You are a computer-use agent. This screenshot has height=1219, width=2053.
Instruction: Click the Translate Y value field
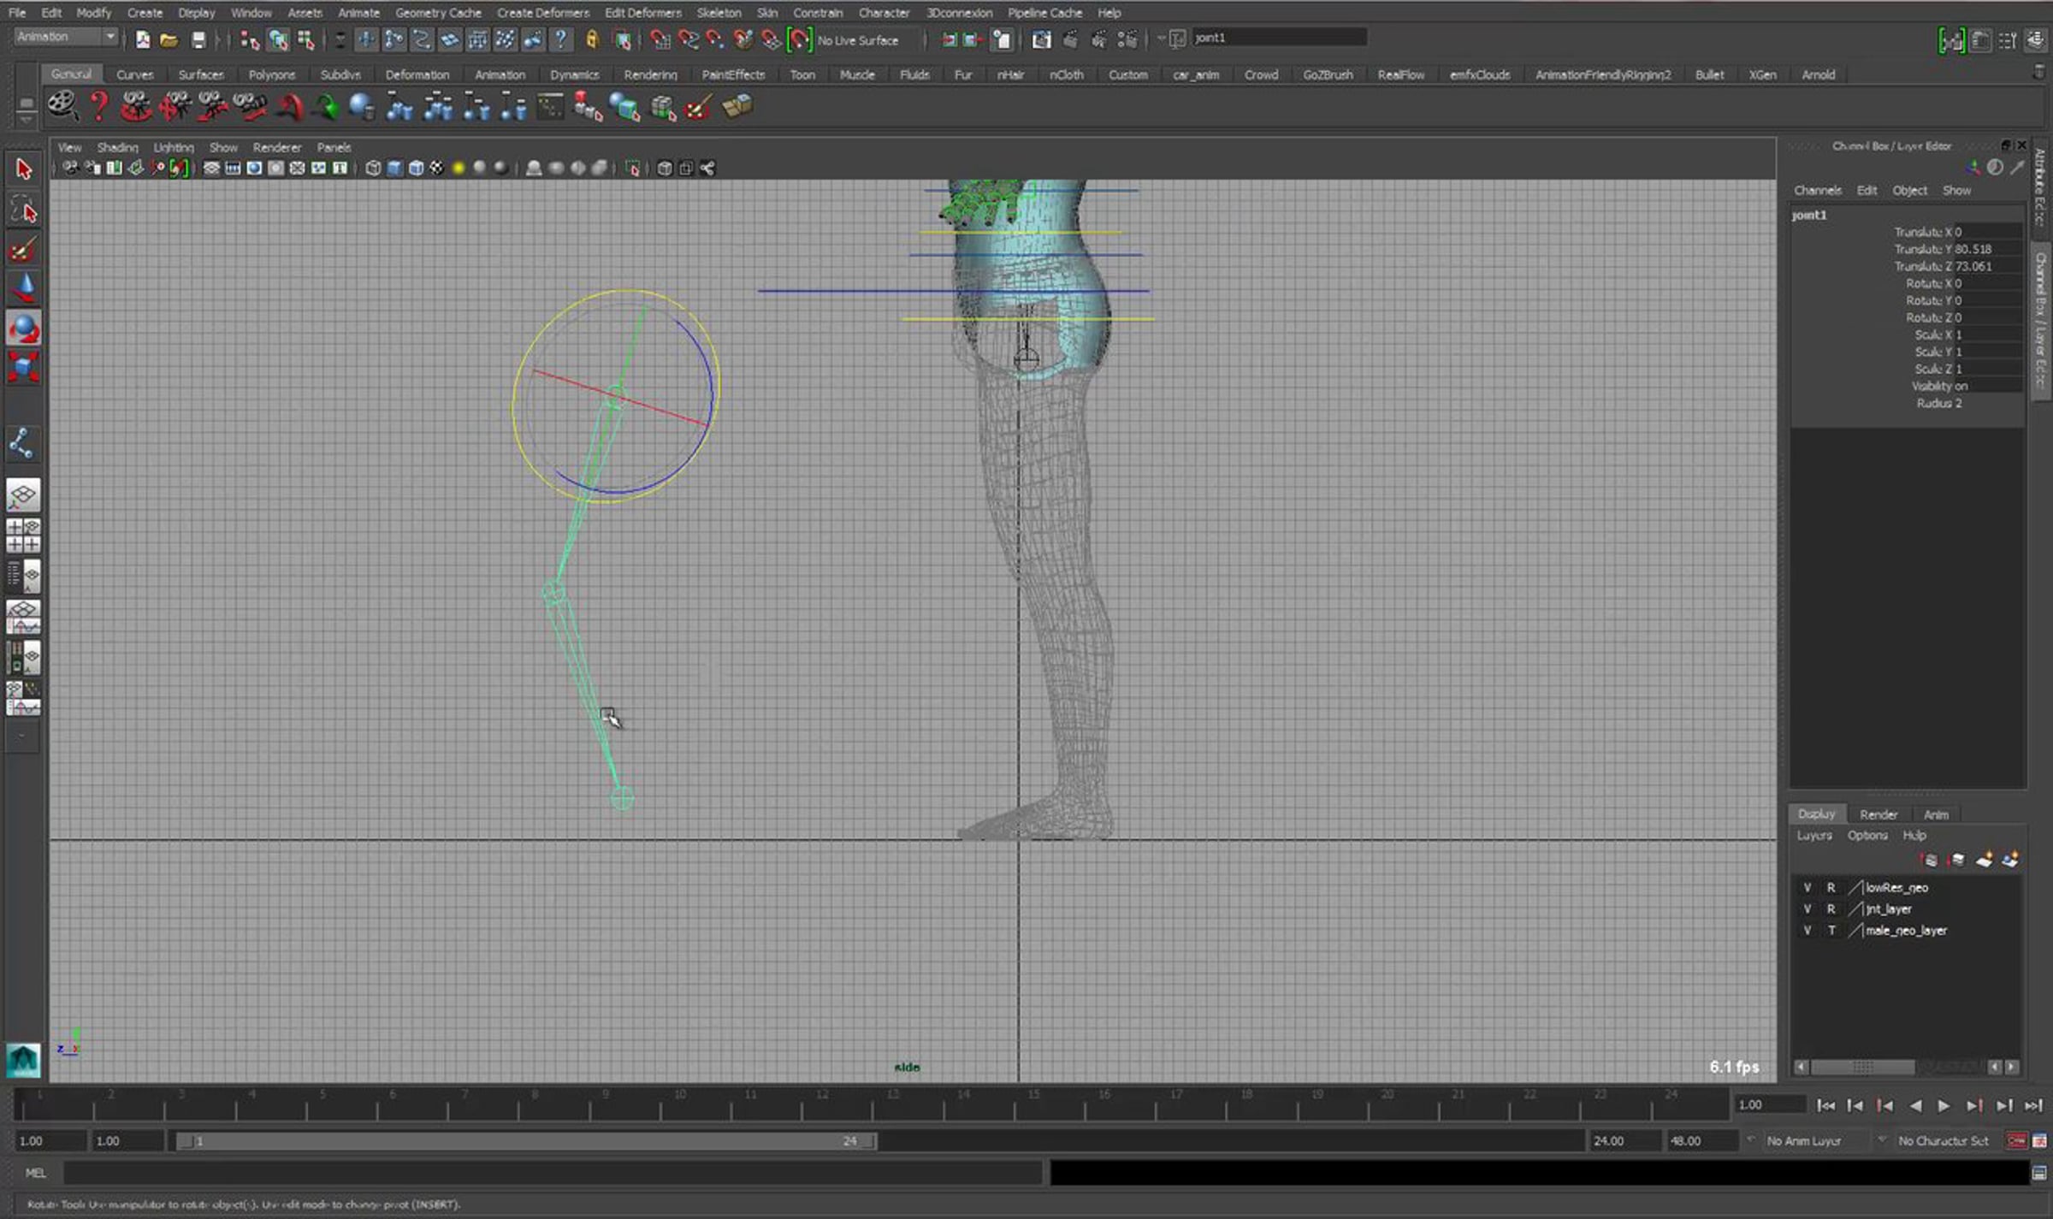pyautogui.click(x=1989, y=249)
